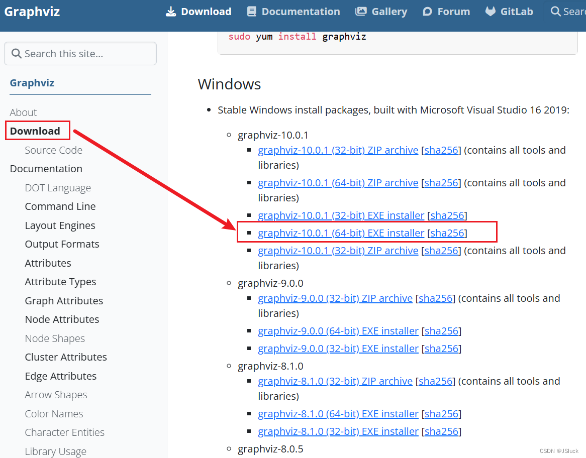This screenshot has height=458, width=586.
Task: Click the 'Stable Windows install packages' sentence
Action: point(394,110)
